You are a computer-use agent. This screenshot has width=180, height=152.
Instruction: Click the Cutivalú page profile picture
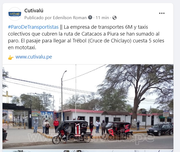15,14
